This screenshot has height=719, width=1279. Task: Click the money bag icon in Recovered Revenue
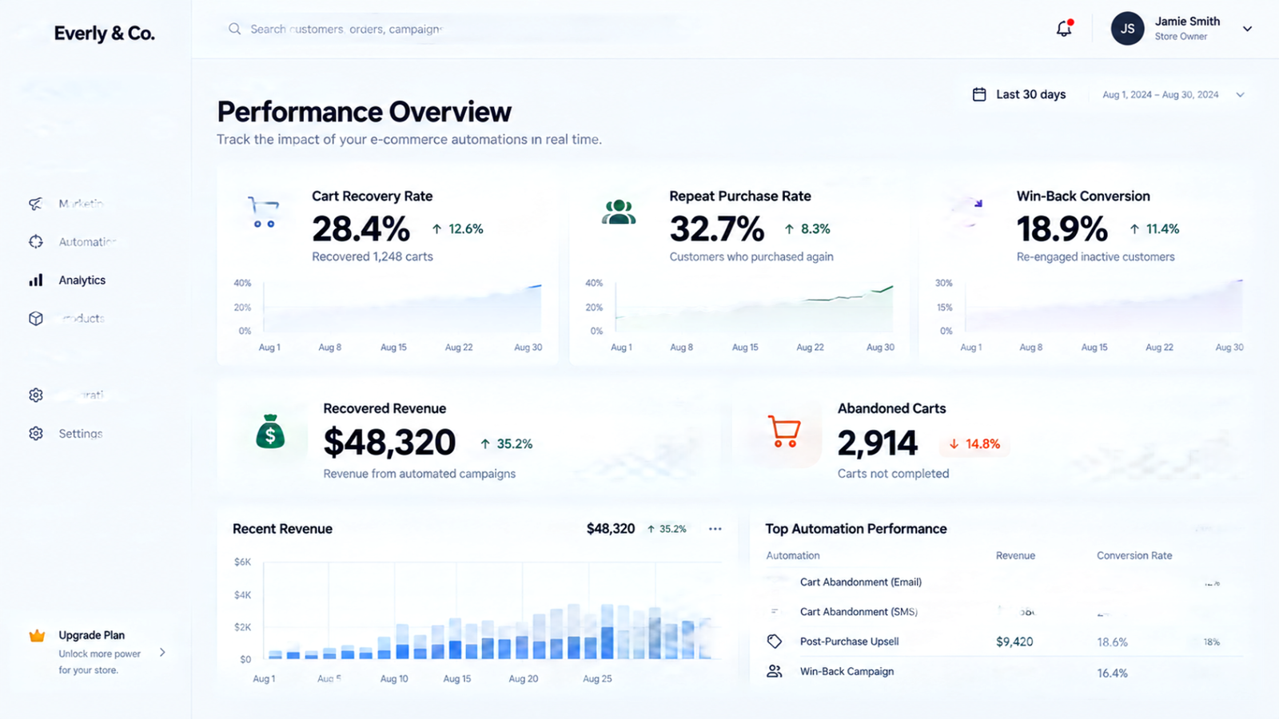pos(270,431)
